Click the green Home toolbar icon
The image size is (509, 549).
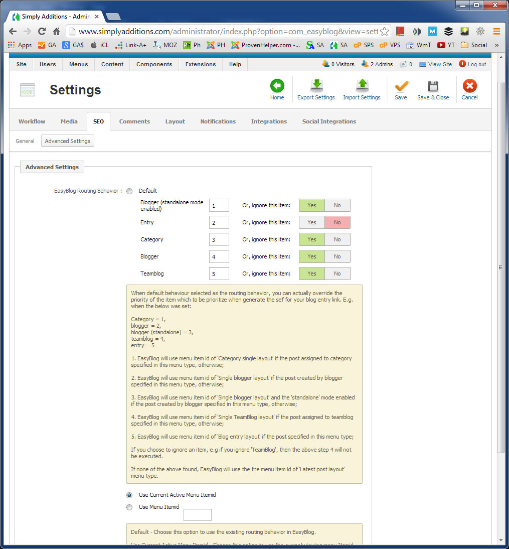[x=277, y=86]
